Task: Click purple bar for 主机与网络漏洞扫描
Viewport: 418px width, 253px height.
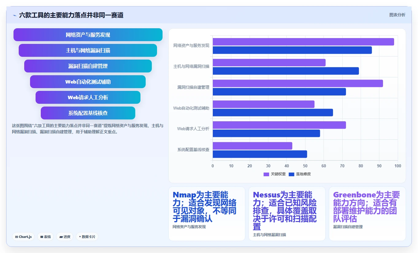Action: (269, 63)
